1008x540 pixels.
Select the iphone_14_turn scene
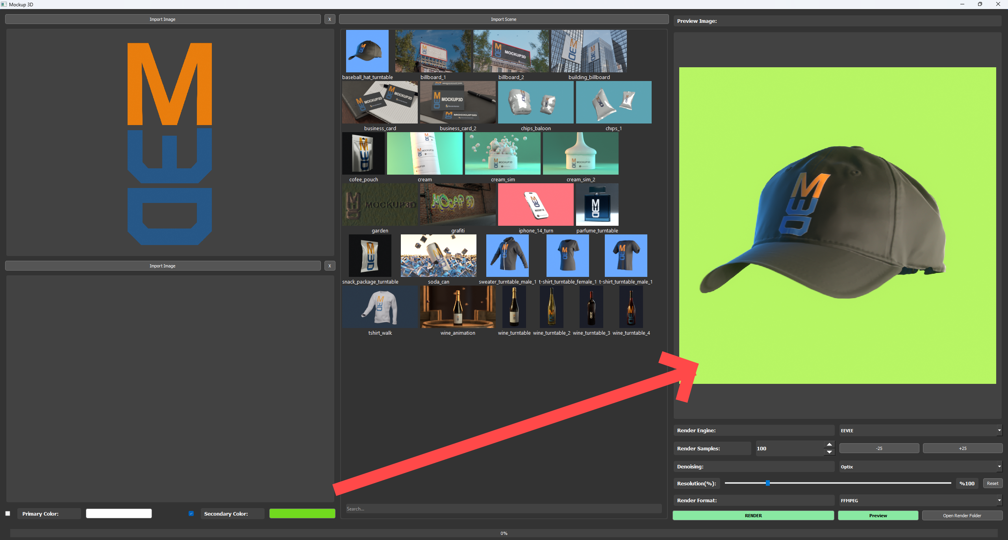(x=535, y=205)
